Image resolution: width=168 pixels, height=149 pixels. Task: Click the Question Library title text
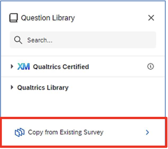point(48,18)
